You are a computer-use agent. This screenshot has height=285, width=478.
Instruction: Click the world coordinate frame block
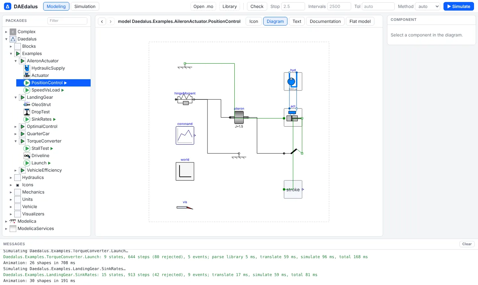(x=185, y=171)
